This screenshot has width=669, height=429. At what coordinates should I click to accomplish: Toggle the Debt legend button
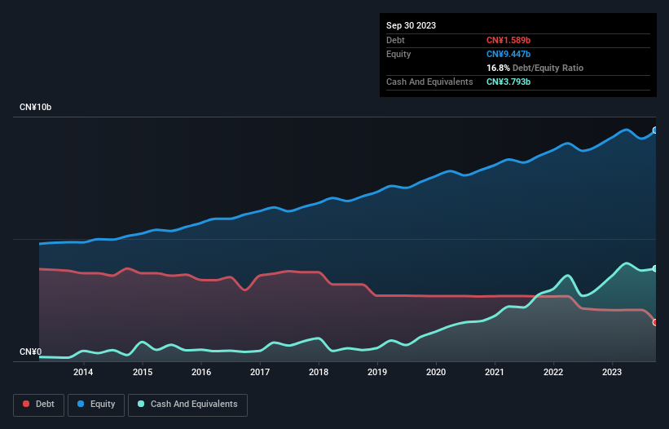[x=38, y=405]
